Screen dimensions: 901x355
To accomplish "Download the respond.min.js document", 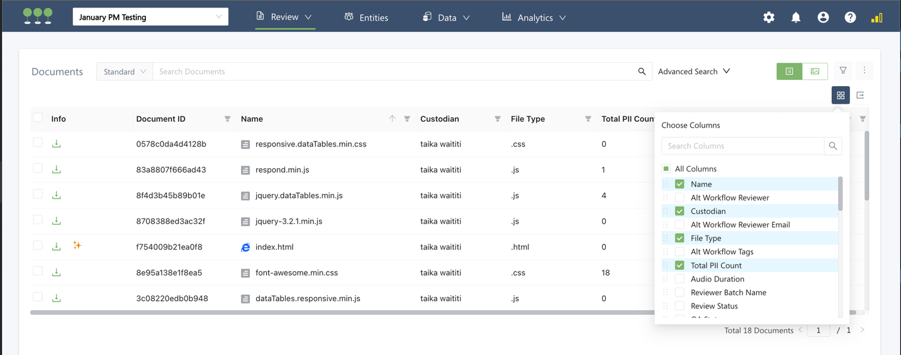I will click(x=57, y=170).
